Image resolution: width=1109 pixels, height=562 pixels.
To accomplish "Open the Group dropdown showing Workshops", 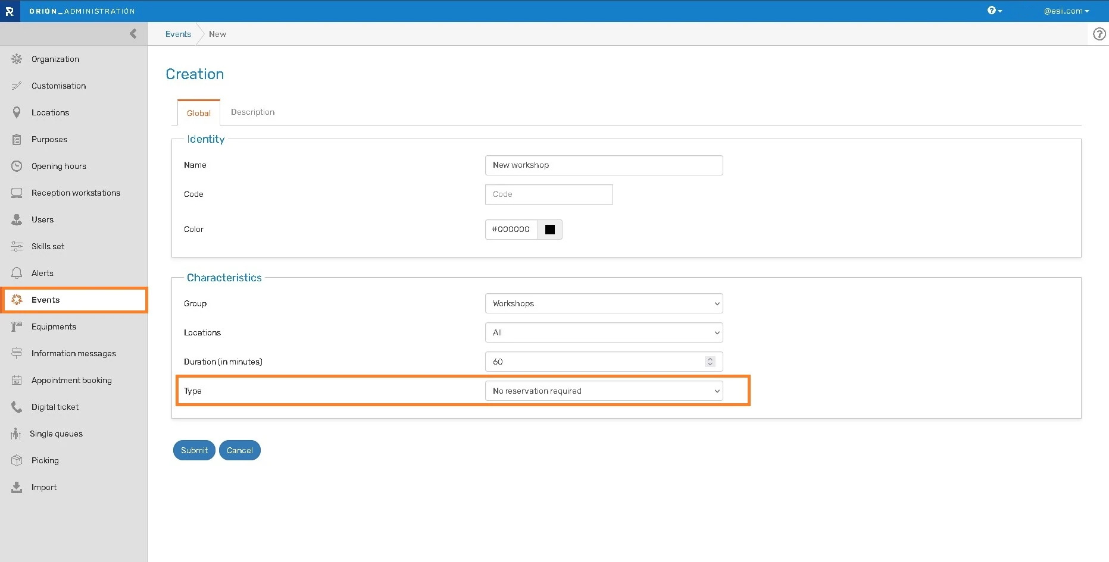I will coord(604,303).
